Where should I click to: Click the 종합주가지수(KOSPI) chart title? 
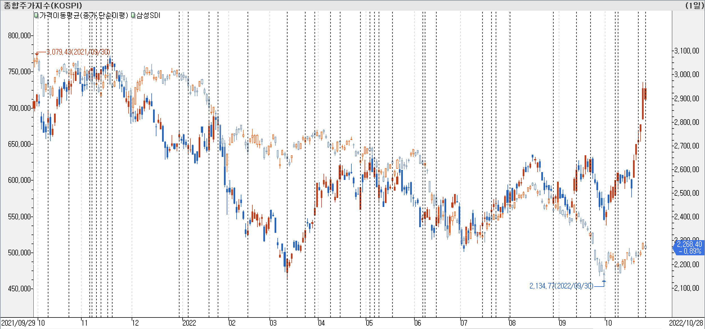(x=43, y=5)
